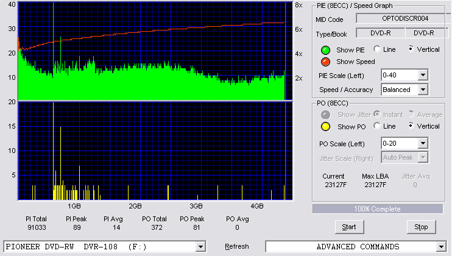
Task: Click Refresh next to drive list
Action: (237, 246)
